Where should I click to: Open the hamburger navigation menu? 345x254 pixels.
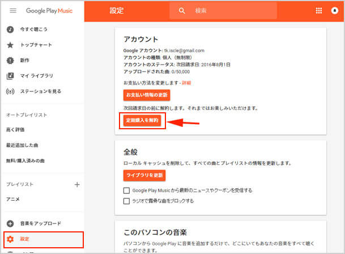pos(13,11)
